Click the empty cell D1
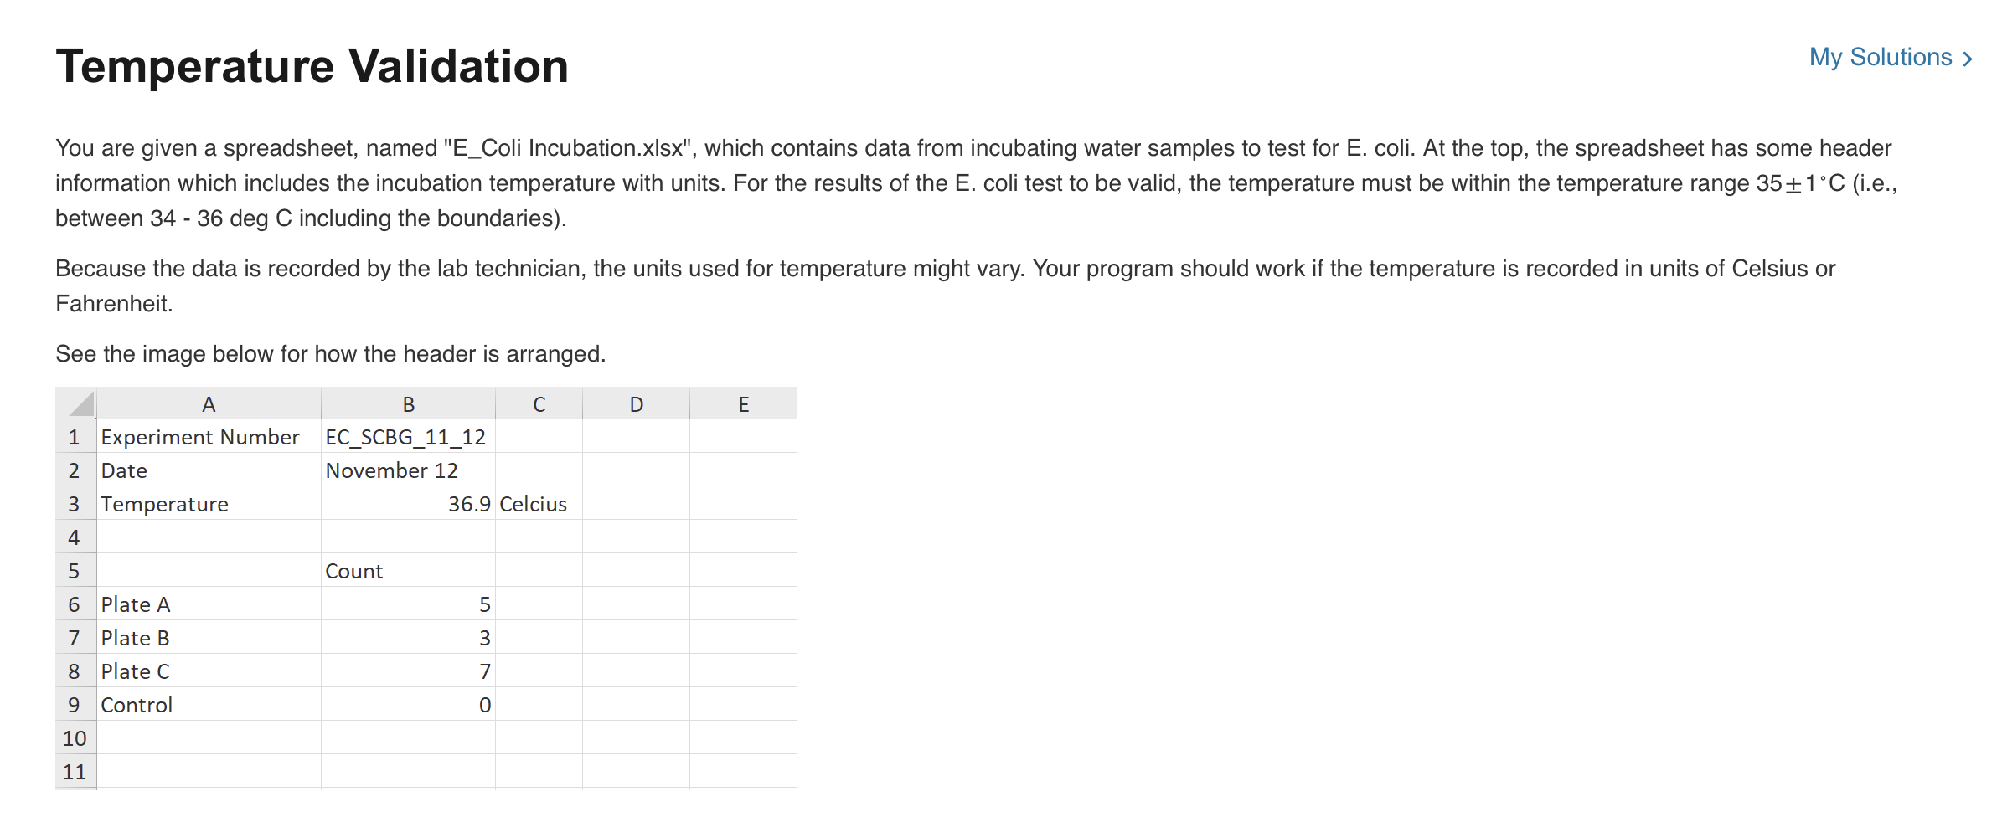The image size is (2002, 817). click(635, 436)
